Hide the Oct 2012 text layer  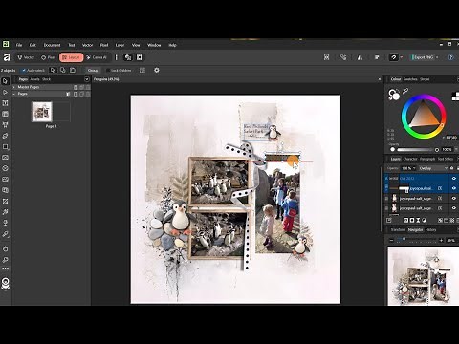coord(454,179)
